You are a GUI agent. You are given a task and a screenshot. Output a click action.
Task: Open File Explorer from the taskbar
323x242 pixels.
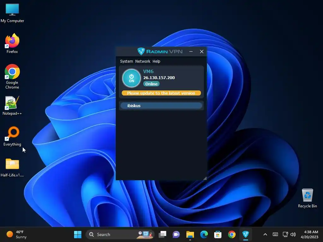tap(190, 234)
